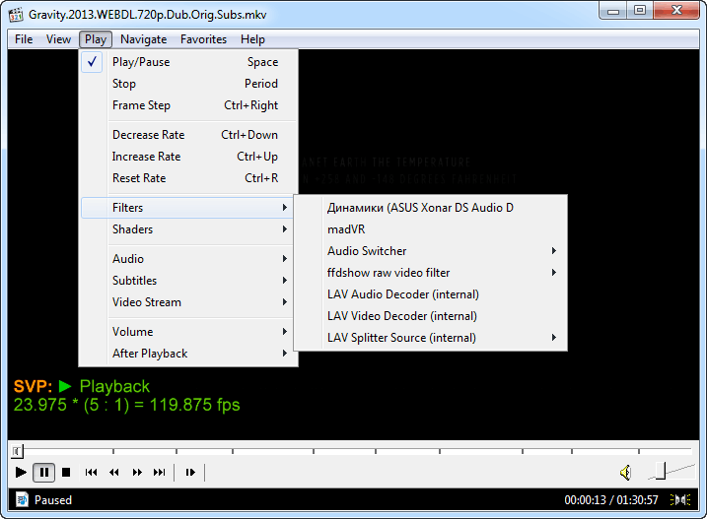Open the Navigate menu
The width and height of the screenshot is (707, 519).
tap(143, 39)
